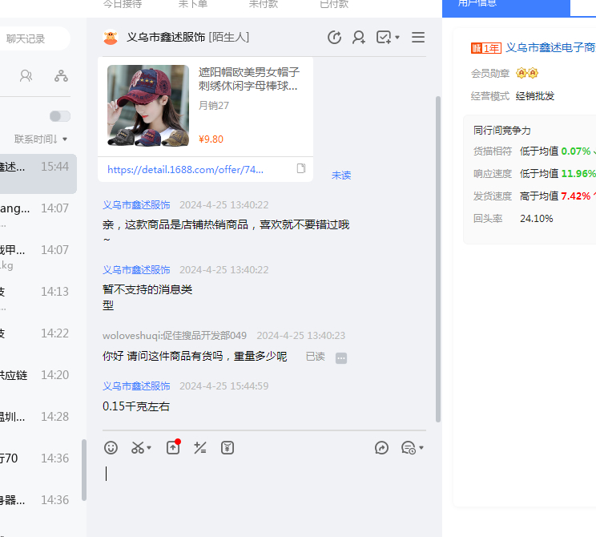
Task: Click the scissors screenshot tool icon
Action: coord(138,448)
